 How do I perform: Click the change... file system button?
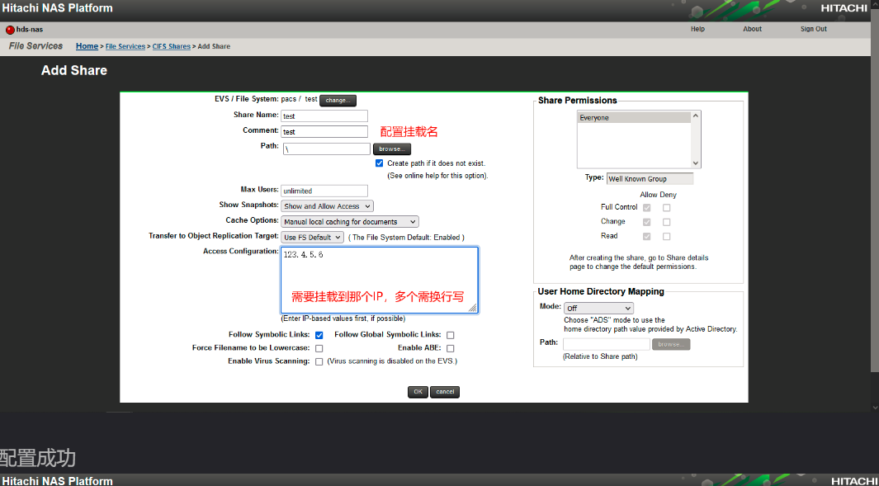click(338, 101)
